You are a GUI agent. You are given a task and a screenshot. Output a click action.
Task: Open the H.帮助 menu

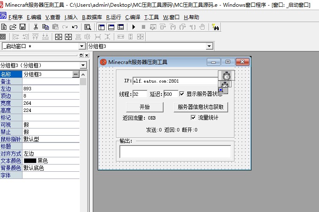point(192,17)
